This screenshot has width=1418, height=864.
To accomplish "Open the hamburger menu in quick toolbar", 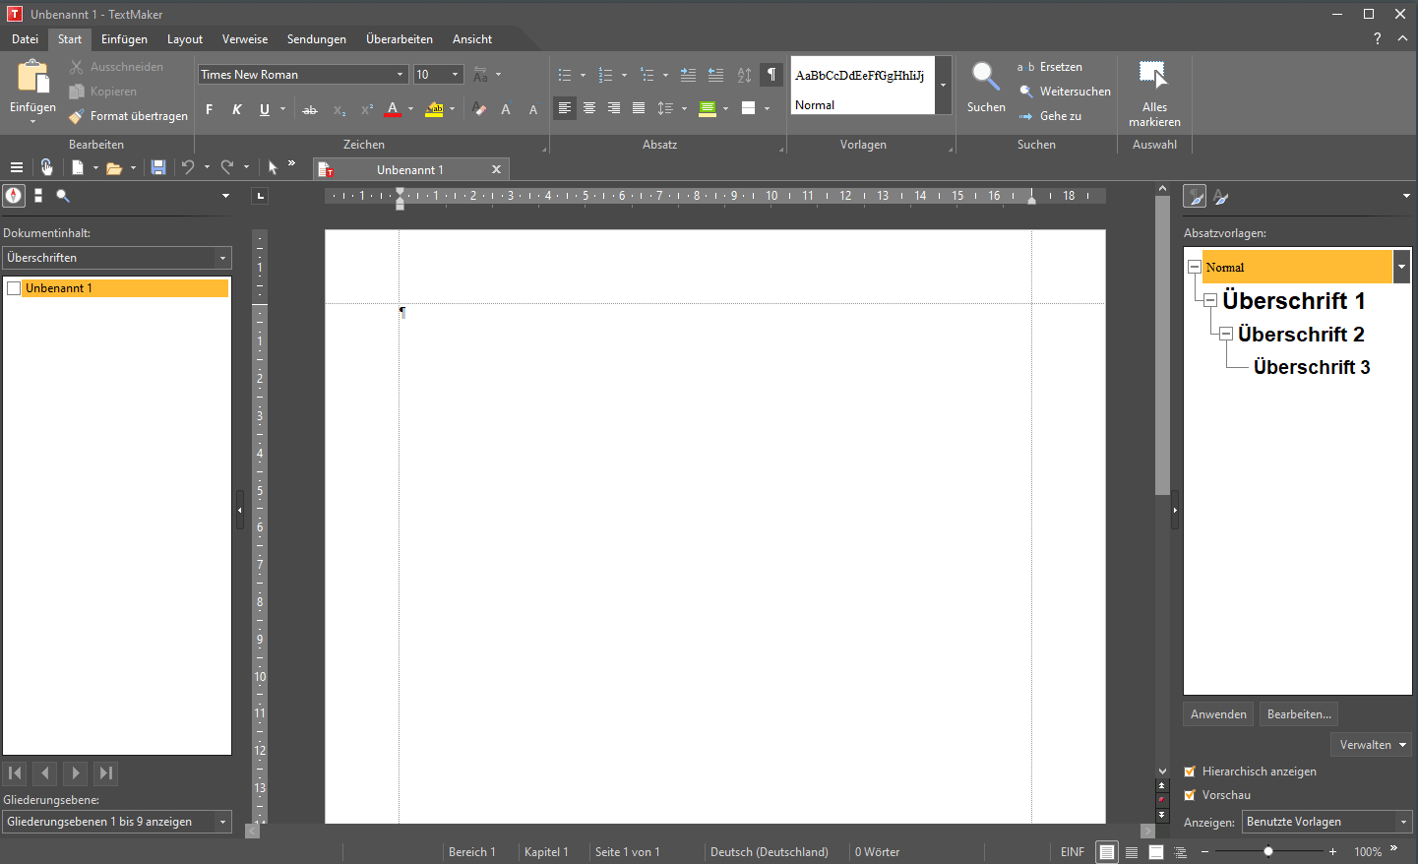I will tap(16, 168).
